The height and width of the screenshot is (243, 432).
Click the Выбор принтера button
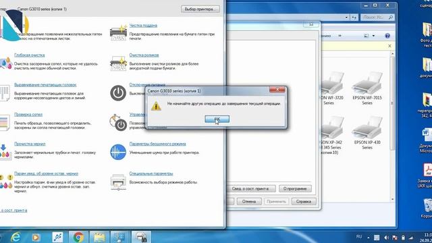(200, 9)
